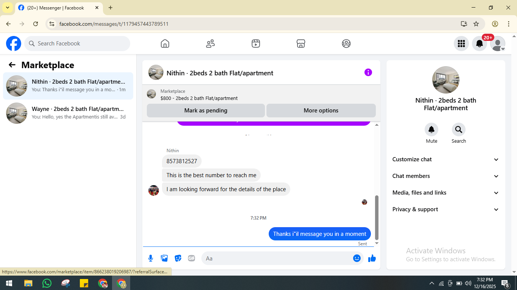Open conversation information purple icon
The height and width of the screenshot is (290, 517).
tap(368, 72)
